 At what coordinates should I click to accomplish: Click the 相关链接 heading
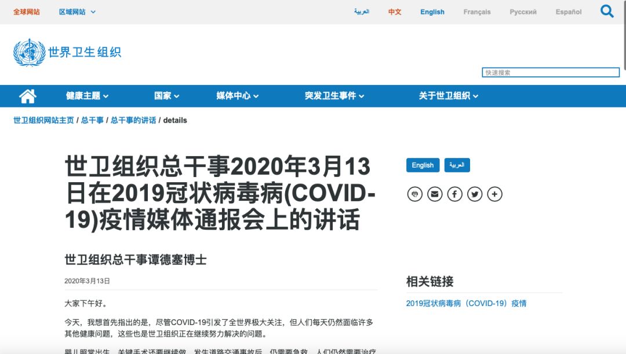pyautogui.click(x=430, y=282)
